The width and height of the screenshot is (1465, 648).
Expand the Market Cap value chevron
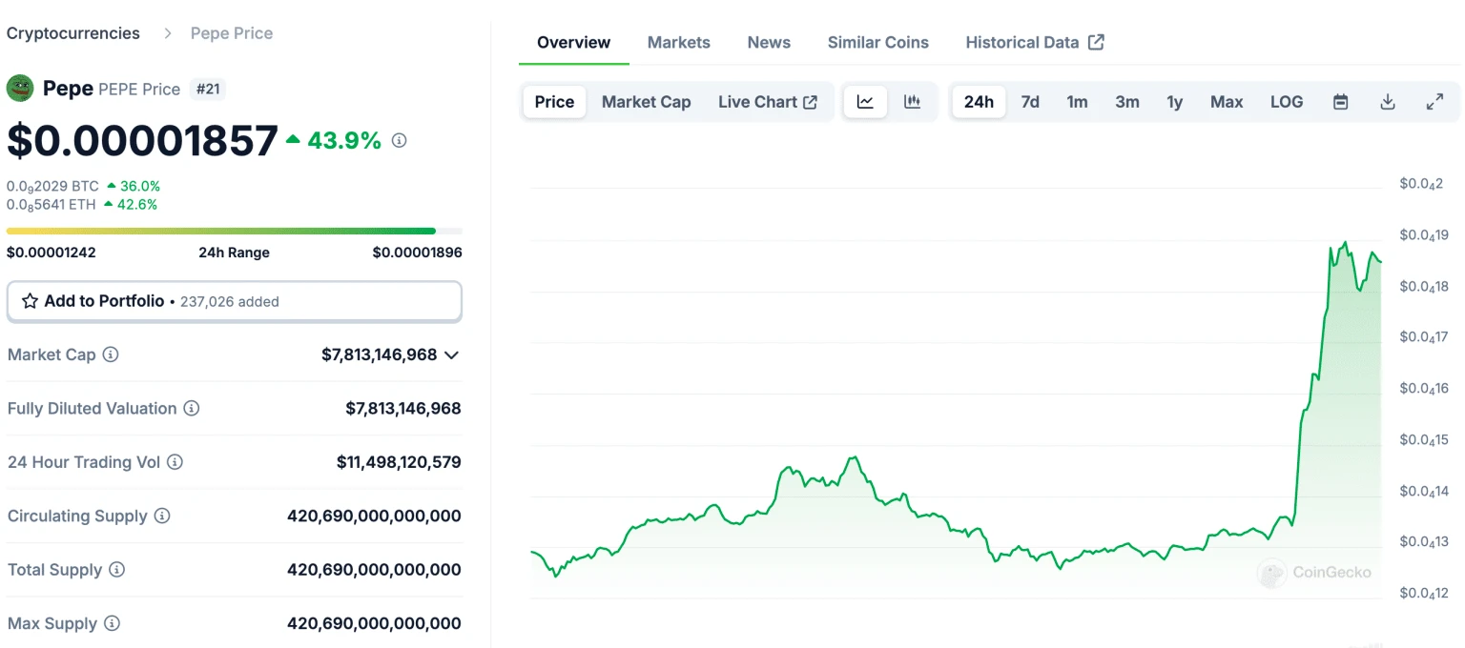click(x=452, y=355)
